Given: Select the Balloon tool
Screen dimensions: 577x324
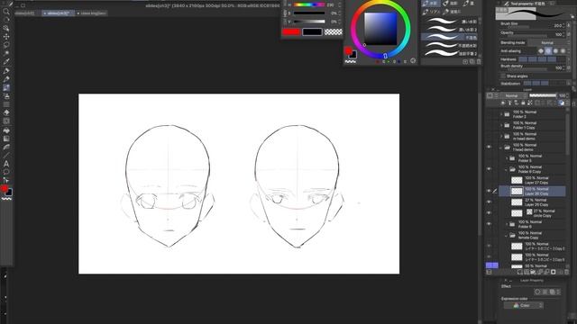Looking at the screenshot, I should tap(6, 172).
